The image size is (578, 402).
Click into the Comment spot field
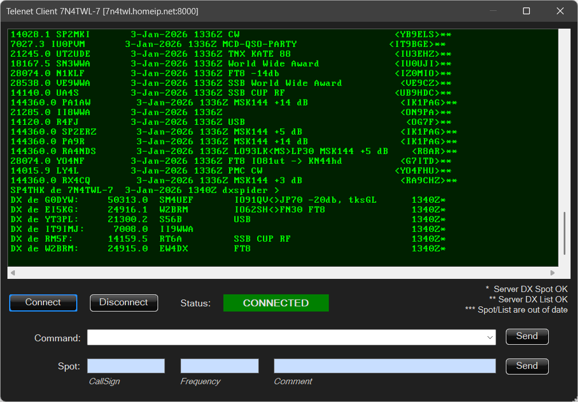[x=384, y=366]
